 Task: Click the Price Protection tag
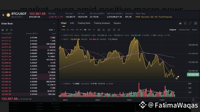(x=165, y=17)
